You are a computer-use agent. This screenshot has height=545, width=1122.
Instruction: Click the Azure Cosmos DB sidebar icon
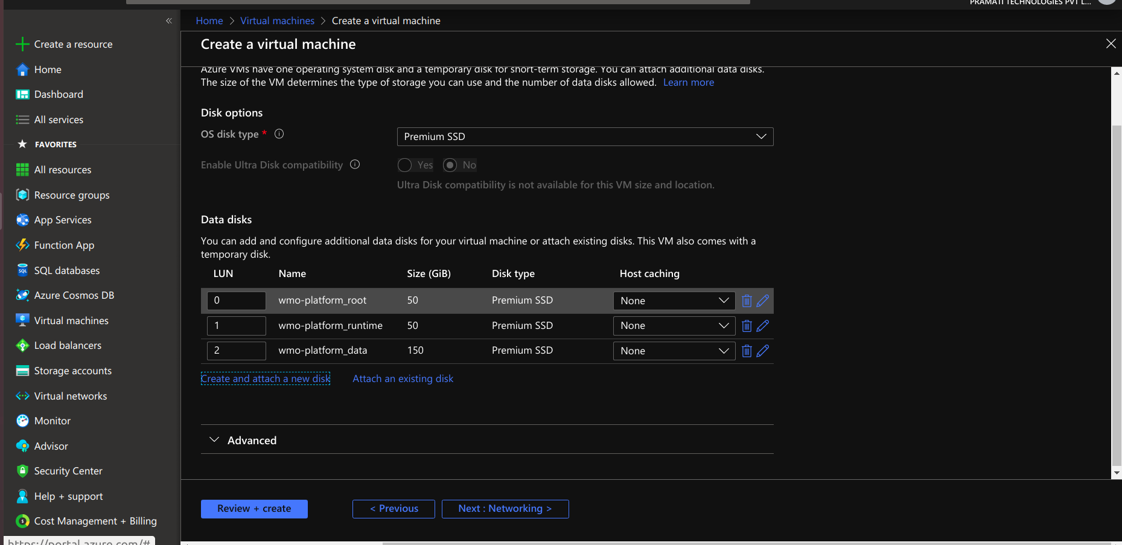tap(22, 295)
